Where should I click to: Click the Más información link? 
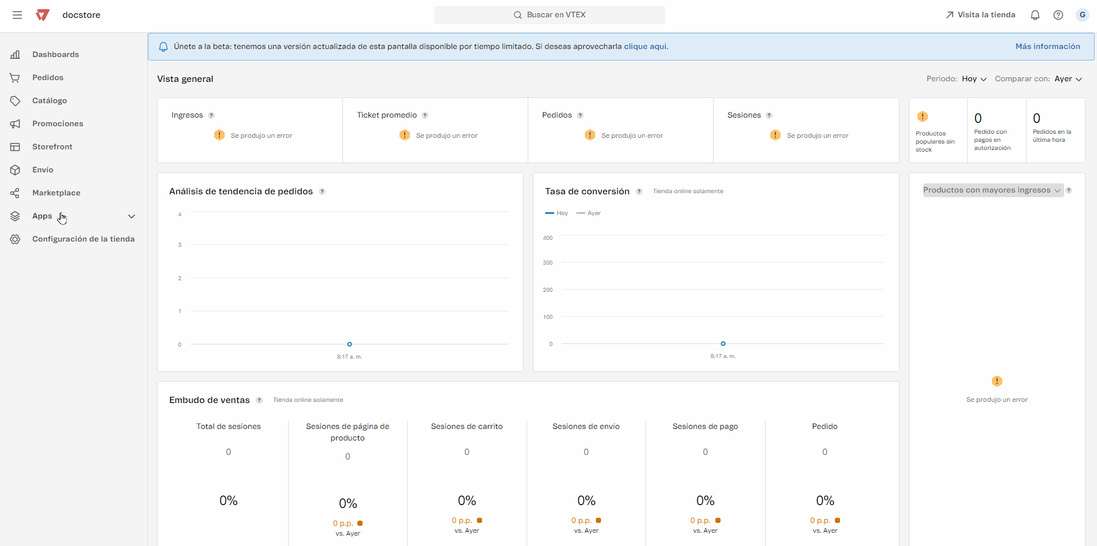point(1047,47)
